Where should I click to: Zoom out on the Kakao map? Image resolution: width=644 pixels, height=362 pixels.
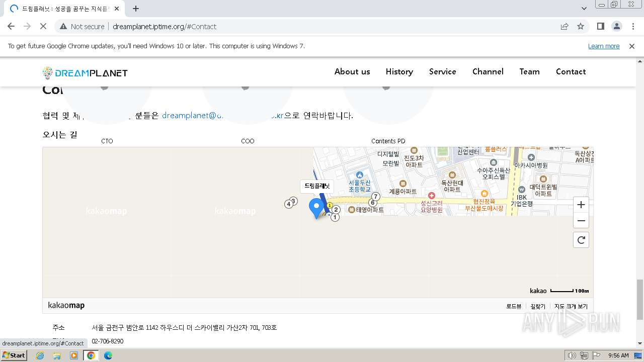click(581, 221)
